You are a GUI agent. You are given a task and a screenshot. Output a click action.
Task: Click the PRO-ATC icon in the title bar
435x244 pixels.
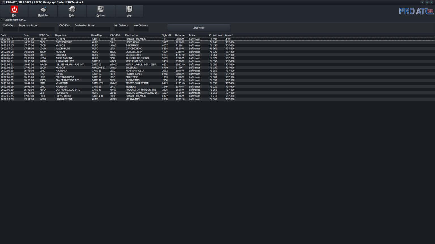pos(3,2)
